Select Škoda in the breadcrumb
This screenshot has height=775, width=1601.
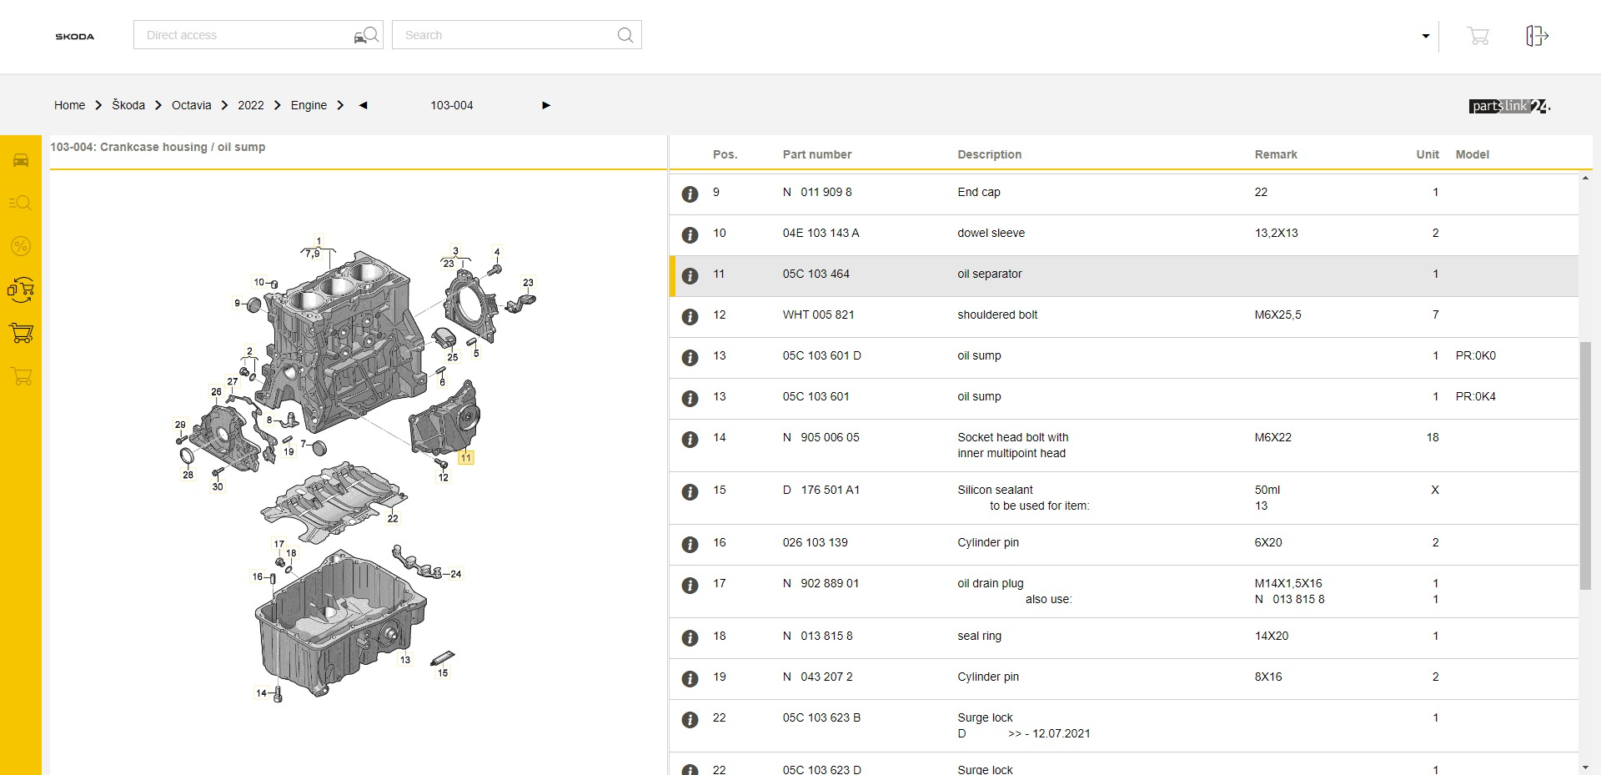128,105
